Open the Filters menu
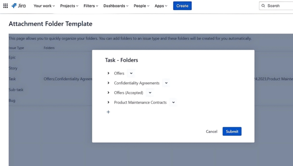 tap(91, 6)
